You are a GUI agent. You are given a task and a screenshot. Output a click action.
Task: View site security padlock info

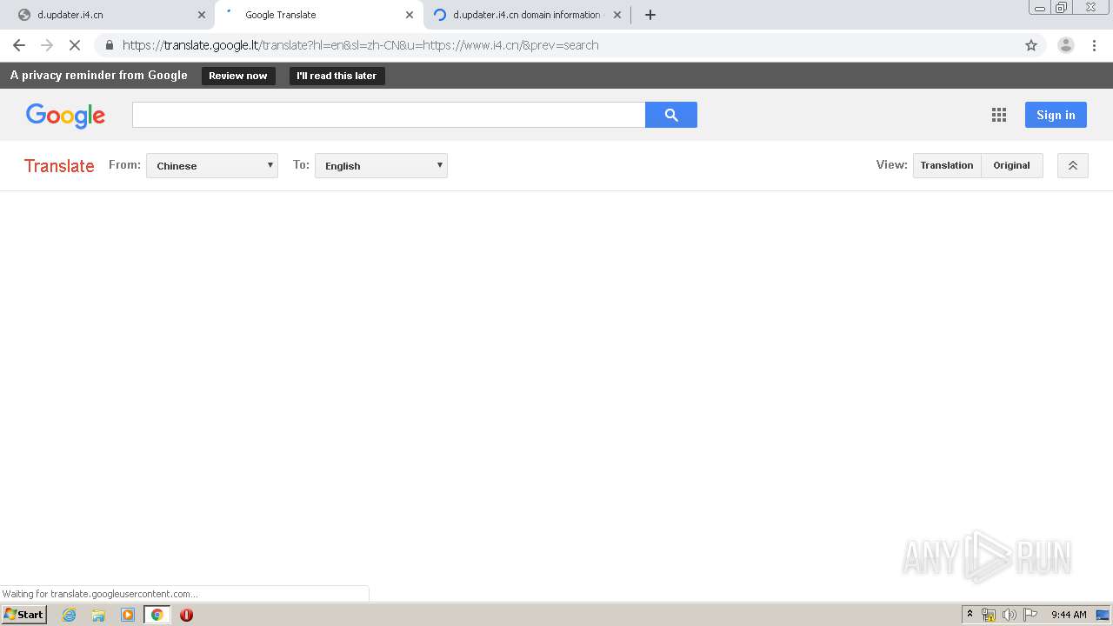(109, 45)
